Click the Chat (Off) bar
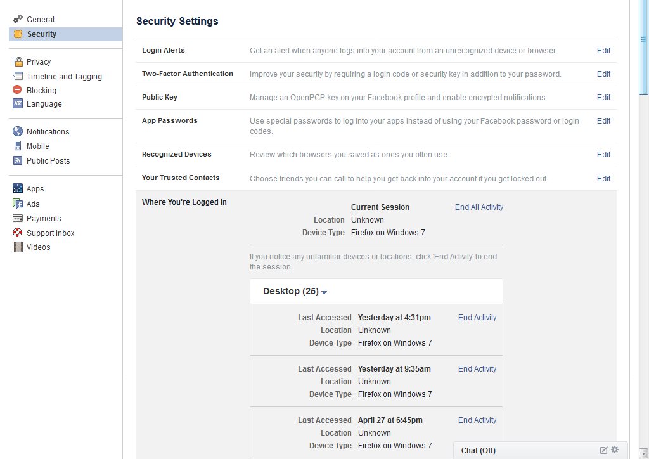649x459 pixels. 540,450
